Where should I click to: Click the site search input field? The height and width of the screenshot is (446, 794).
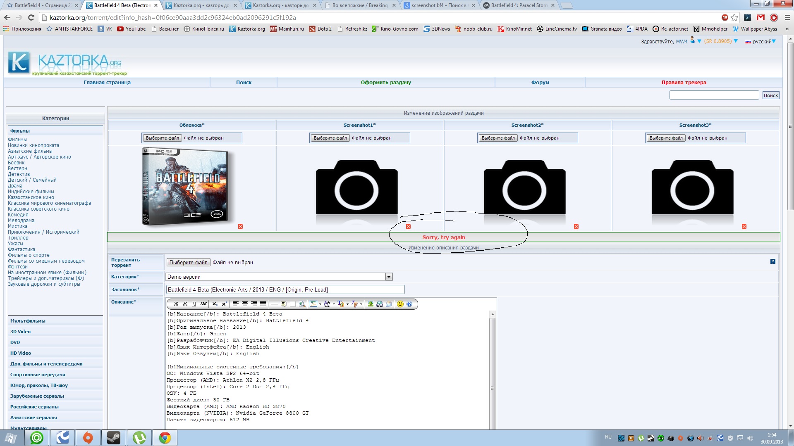pos(714,95)
